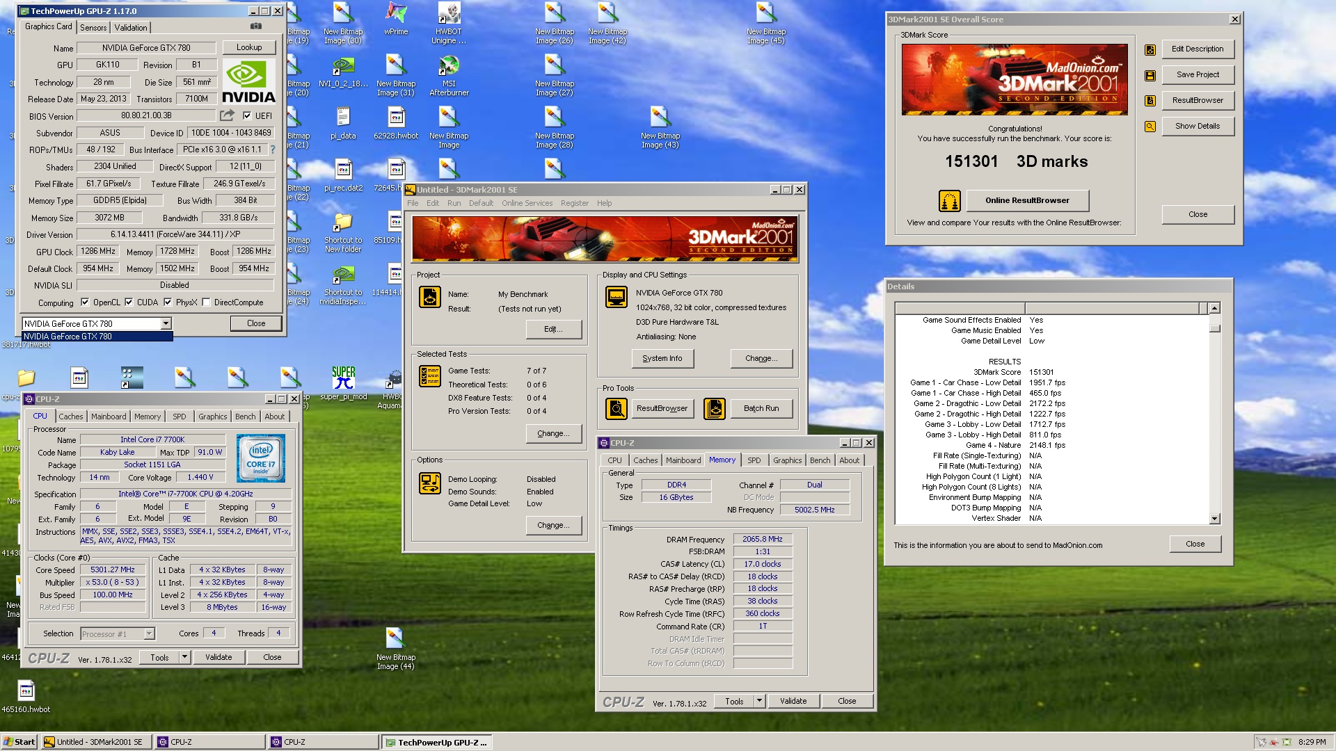Open the MSI Afterburner desktop icon
Screen dimensions: 1336x751
pyautogui.click(x=449, y=75)
